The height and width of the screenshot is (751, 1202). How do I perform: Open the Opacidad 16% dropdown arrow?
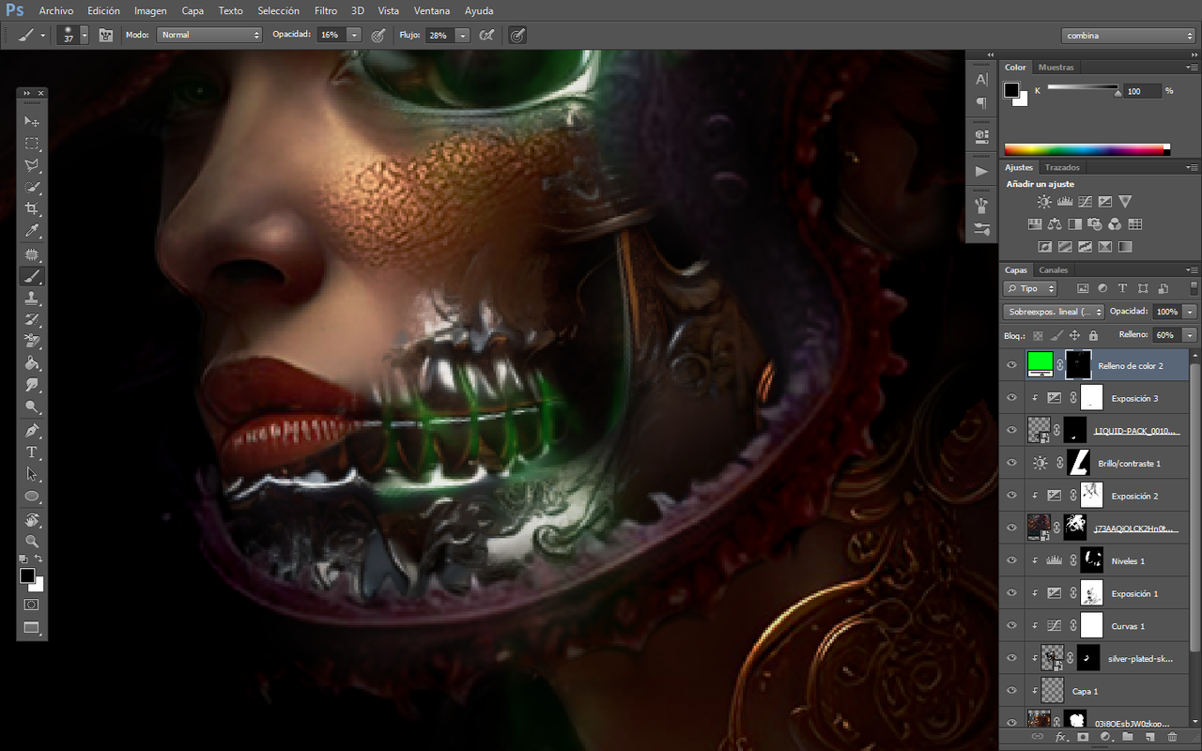coord(354,35)
